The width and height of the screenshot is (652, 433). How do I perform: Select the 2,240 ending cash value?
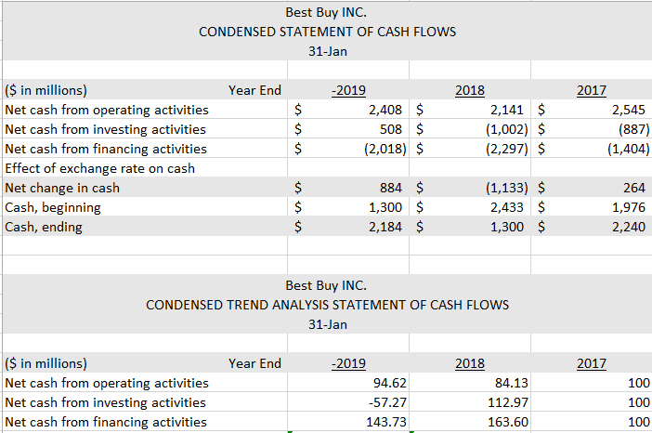[x=628, y=227]
